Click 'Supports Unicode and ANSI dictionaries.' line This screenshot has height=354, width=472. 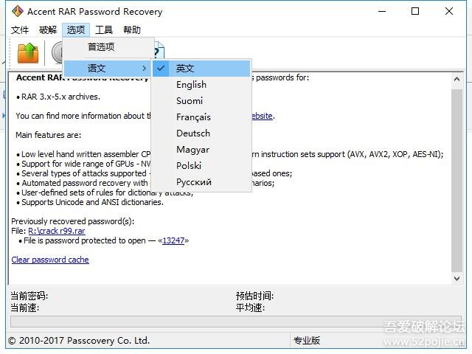92,202
